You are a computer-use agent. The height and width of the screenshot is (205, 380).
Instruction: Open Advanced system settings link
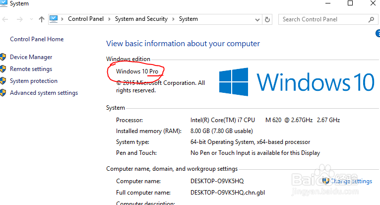(44, 93)
